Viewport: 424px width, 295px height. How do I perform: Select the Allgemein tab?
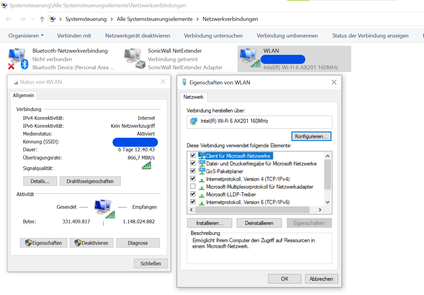coord(23,96)
